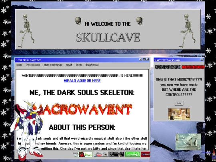
Task: Click the flaming MACROWAVENT text
Action: tap(82, 109)
